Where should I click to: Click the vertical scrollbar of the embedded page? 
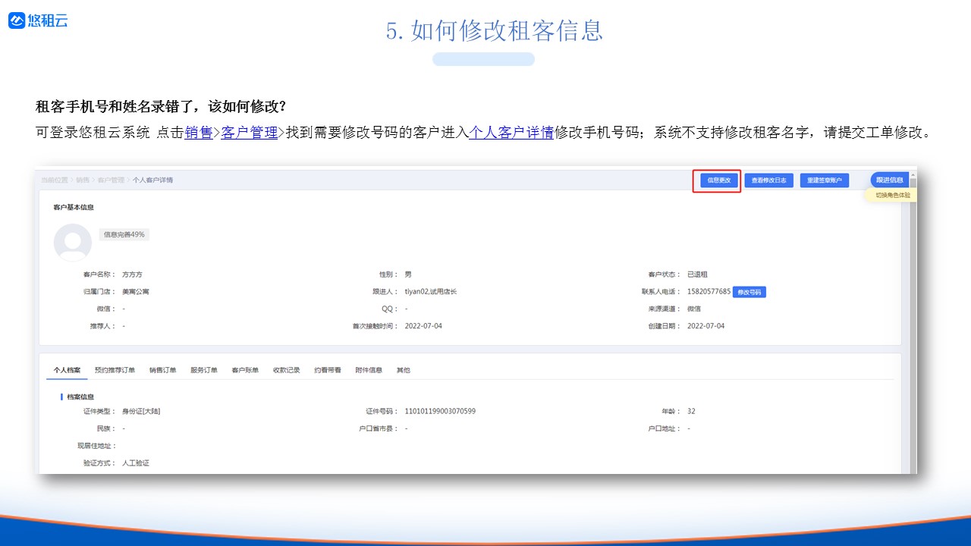click(912, 322)
